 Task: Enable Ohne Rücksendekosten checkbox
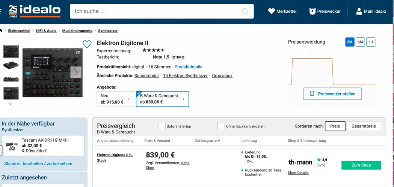221,126
